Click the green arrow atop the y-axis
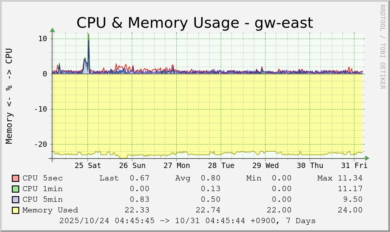Image resolution: width=390 pixels, height=232 pixels. click(x=52, y=30)
